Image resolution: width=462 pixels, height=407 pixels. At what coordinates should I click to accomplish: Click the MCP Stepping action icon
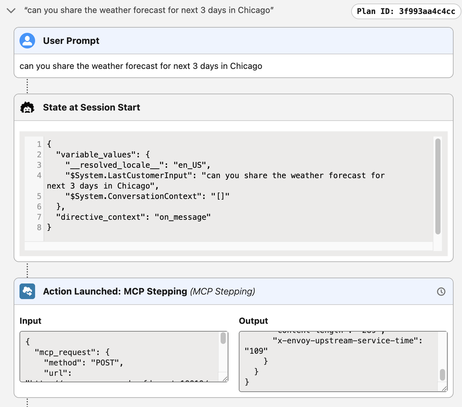click(27, 291)
